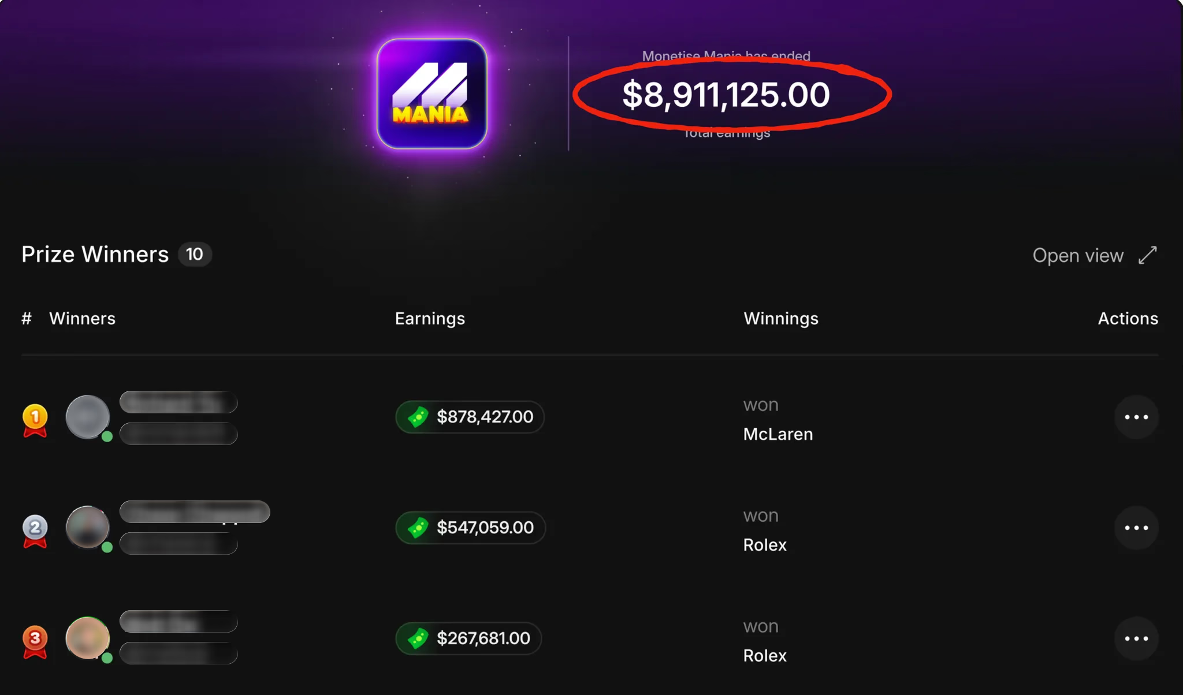Select the bronze third-place medal icon
The width and height of the screenshot is (1183, 695).
(35, 638)
